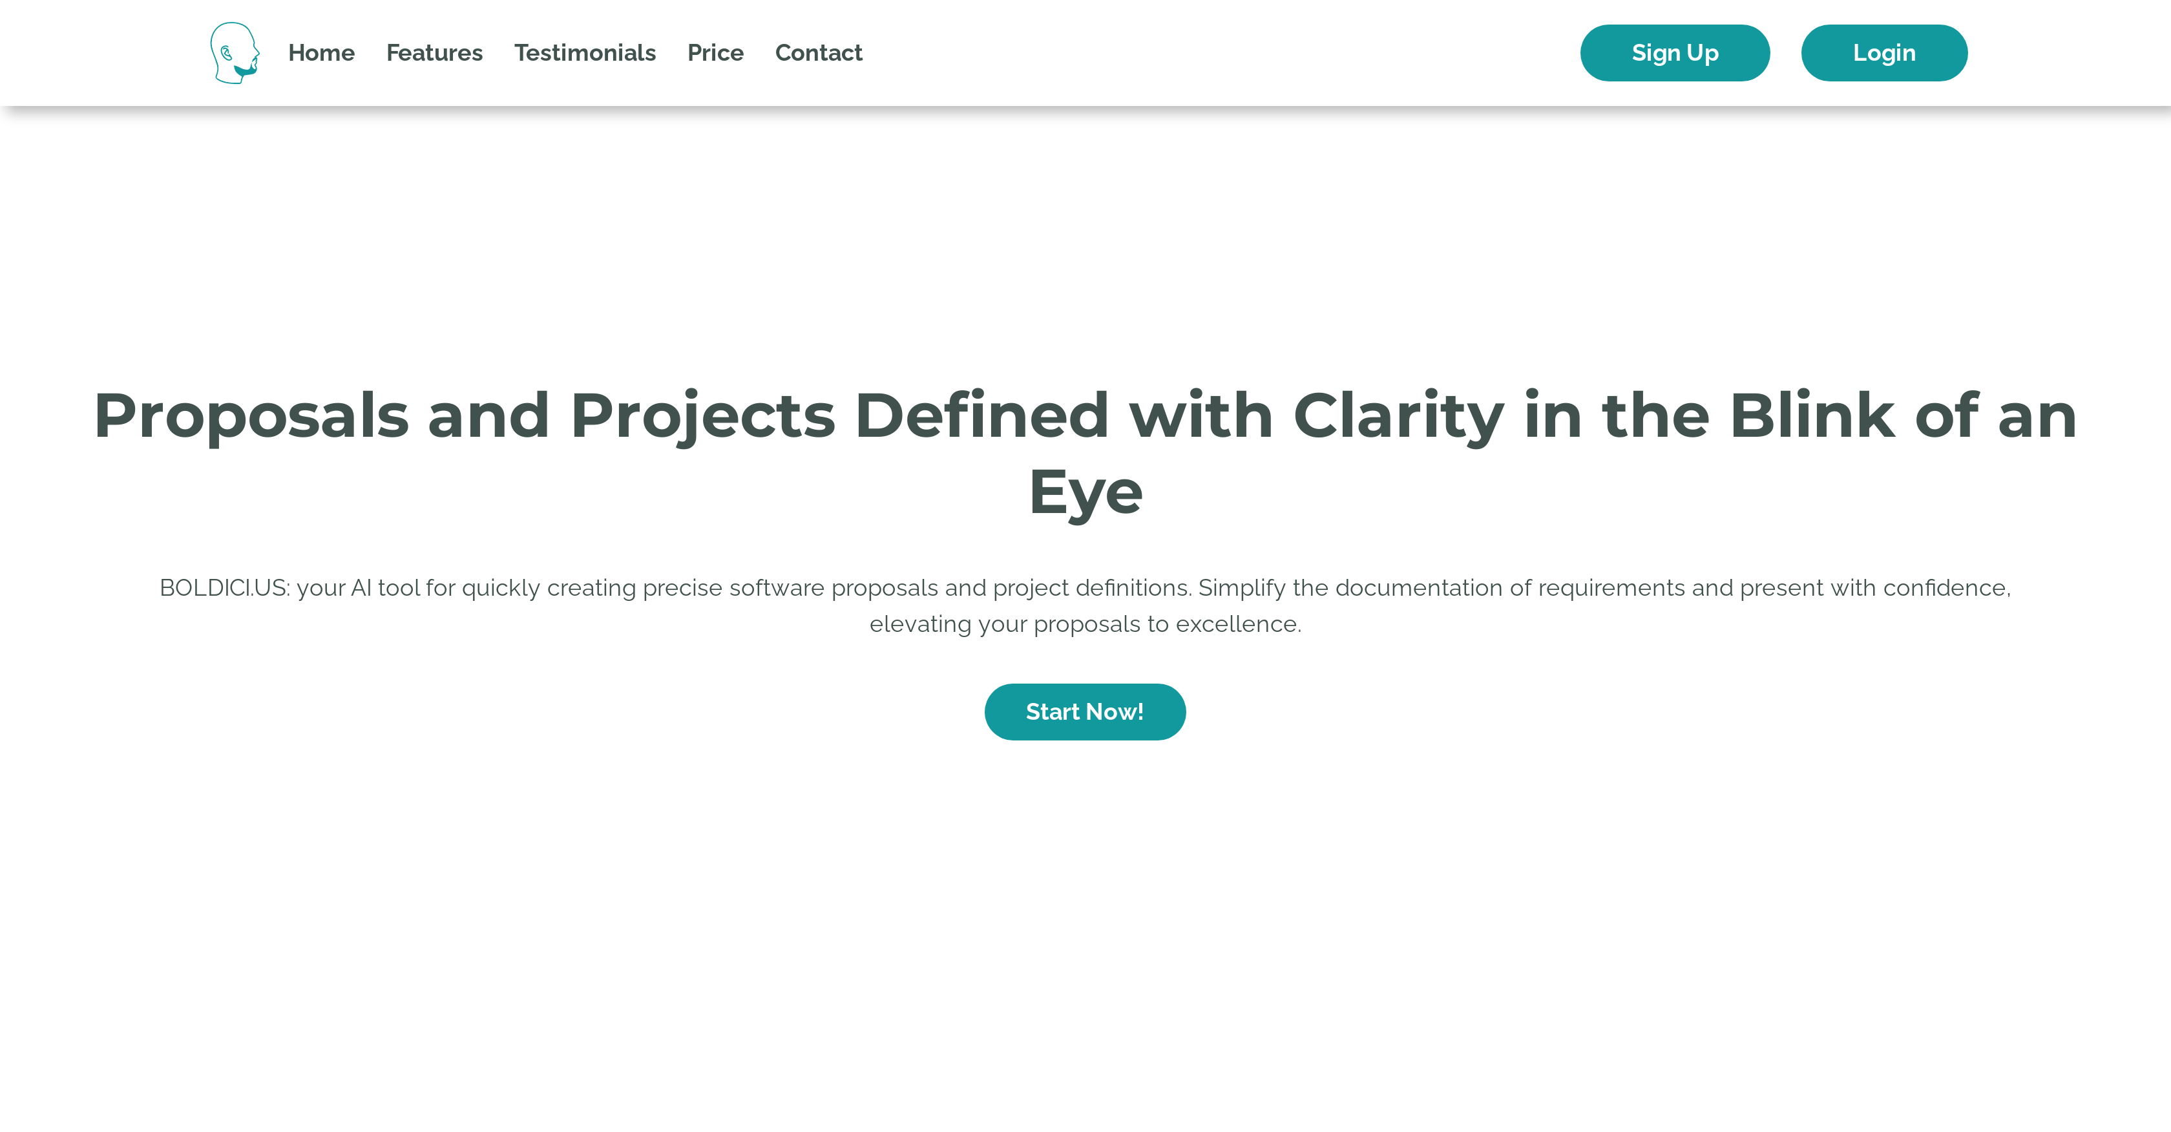Select the Features navigation item

coord(434,53)
